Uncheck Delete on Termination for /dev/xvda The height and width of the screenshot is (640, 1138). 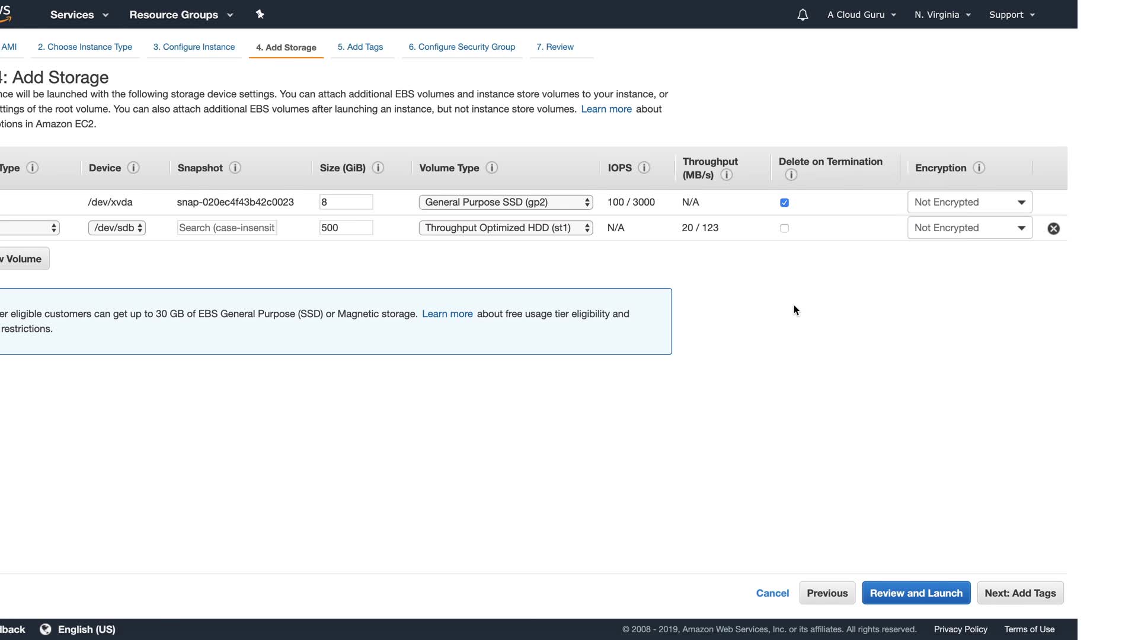pos(784,203)
